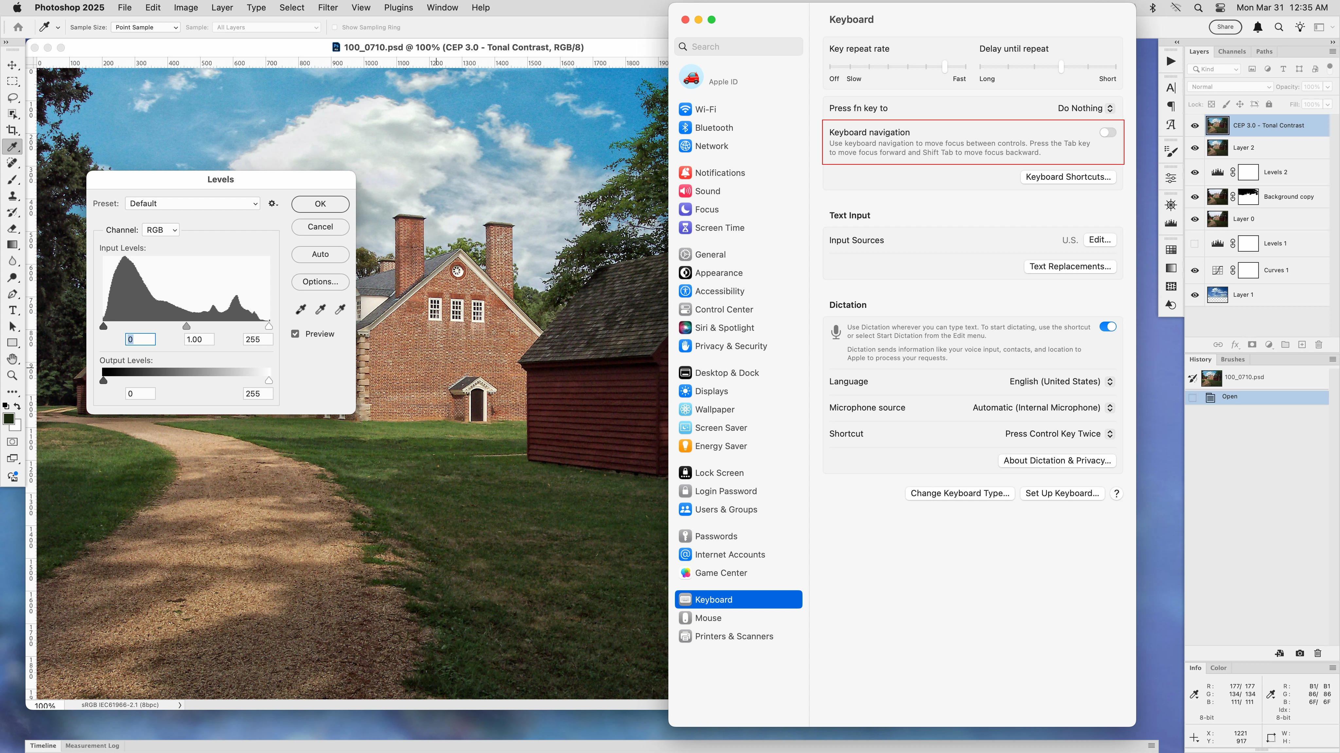Create new snapshot with camera icon

(x=1299, y=653)
